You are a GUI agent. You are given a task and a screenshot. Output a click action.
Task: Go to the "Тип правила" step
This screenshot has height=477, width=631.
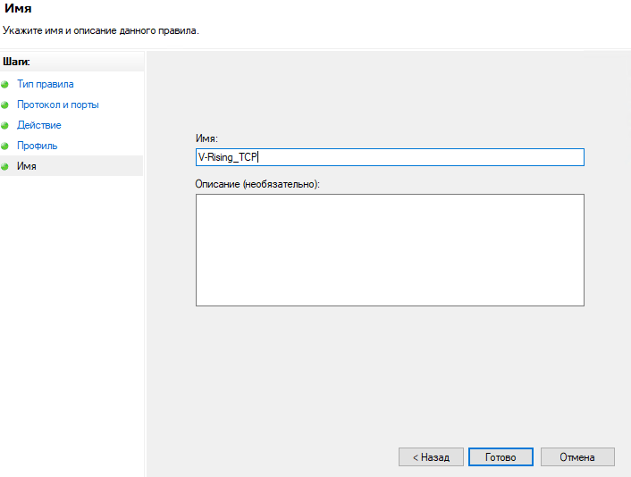point(46,84)
